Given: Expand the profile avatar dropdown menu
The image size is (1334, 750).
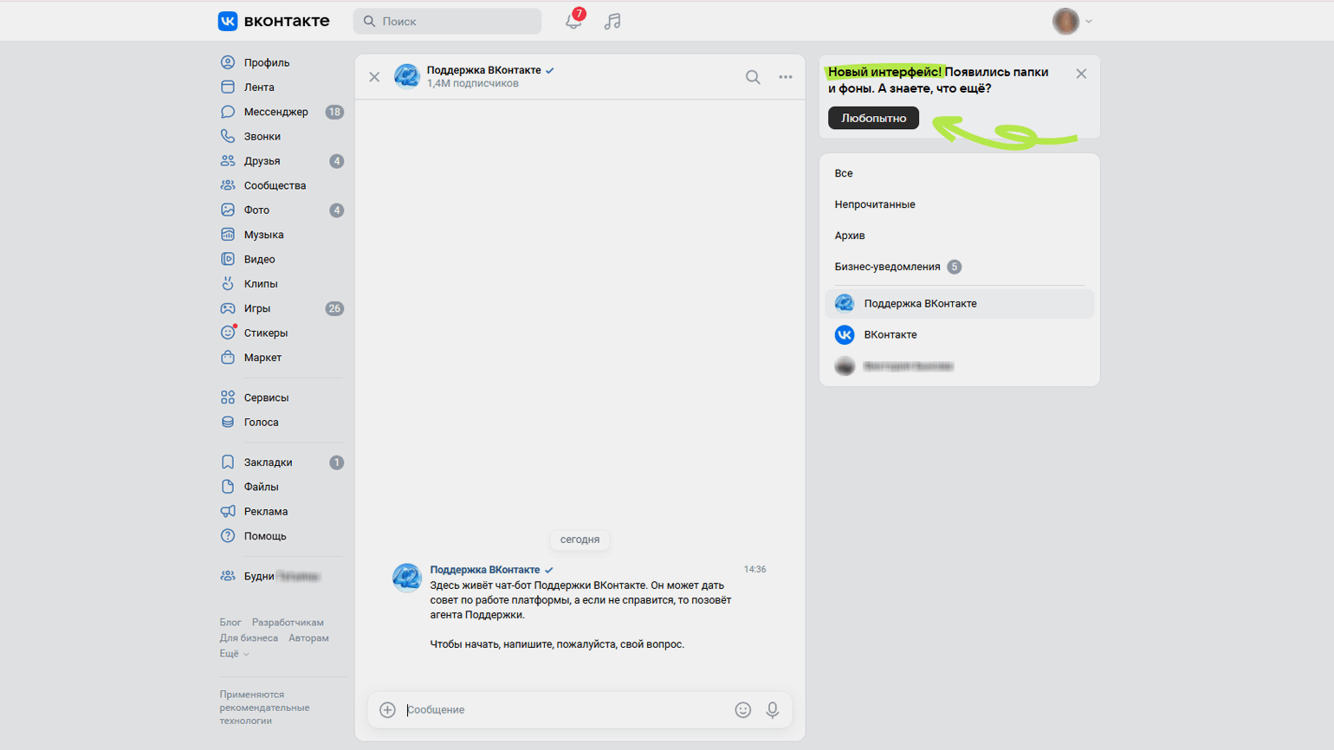Looking at the screenshot, I should (1072, 21).
